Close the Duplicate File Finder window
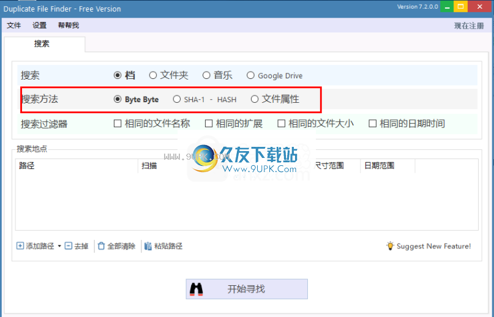 480,7
